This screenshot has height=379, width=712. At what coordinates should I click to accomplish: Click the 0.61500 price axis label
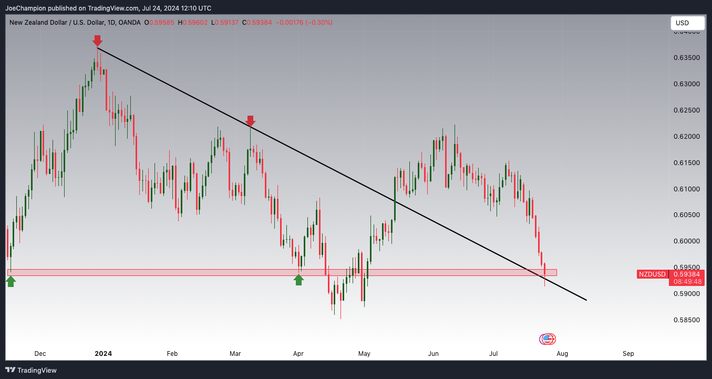[687, 162]
